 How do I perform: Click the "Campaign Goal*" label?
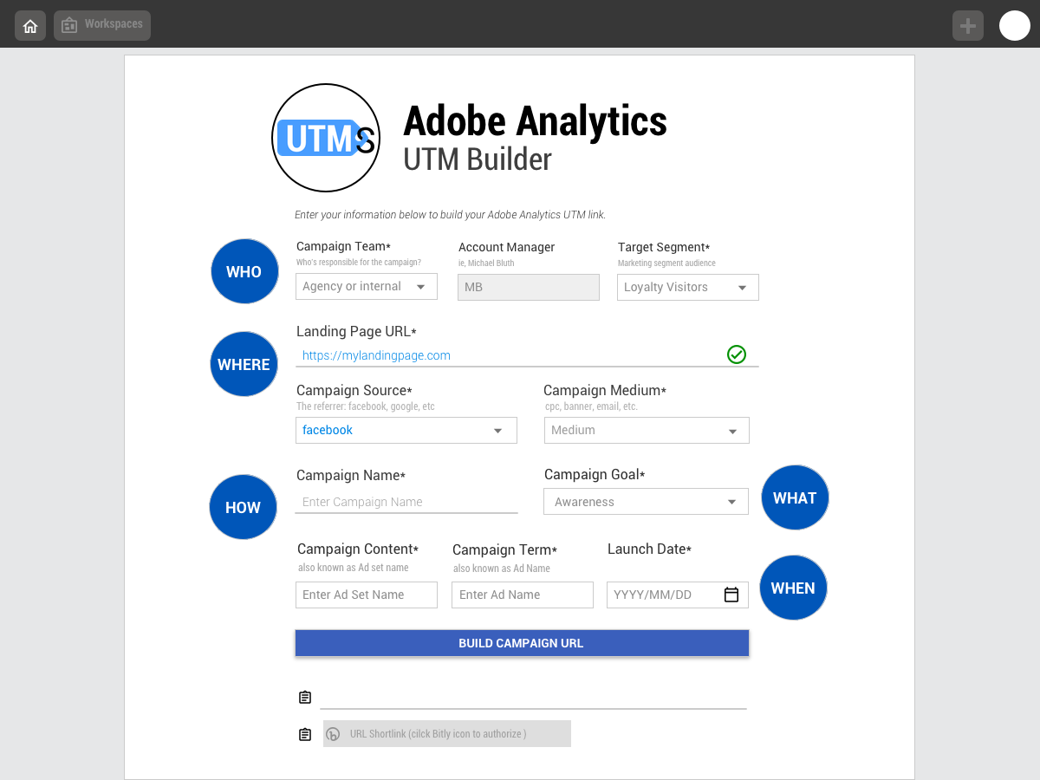coord(595,474)
